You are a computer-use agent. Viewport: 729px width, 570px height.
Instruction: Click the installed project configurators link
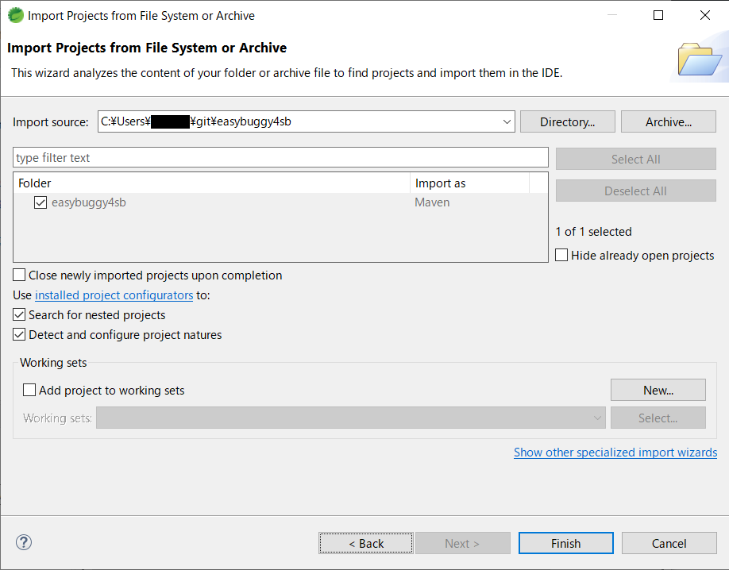114,295
